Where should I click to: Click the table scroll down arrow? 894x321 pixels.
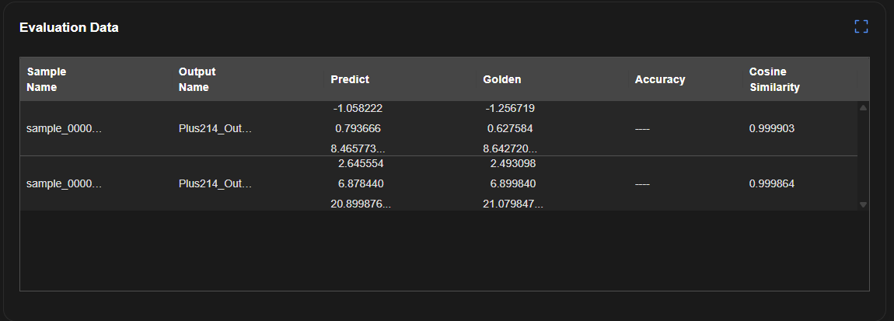(x=863, y=204)
